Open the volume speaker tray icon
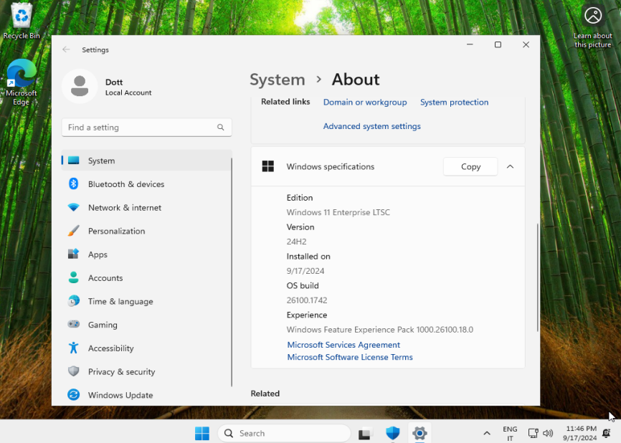This screenshot has height=443, width=621. coord(548,433)
